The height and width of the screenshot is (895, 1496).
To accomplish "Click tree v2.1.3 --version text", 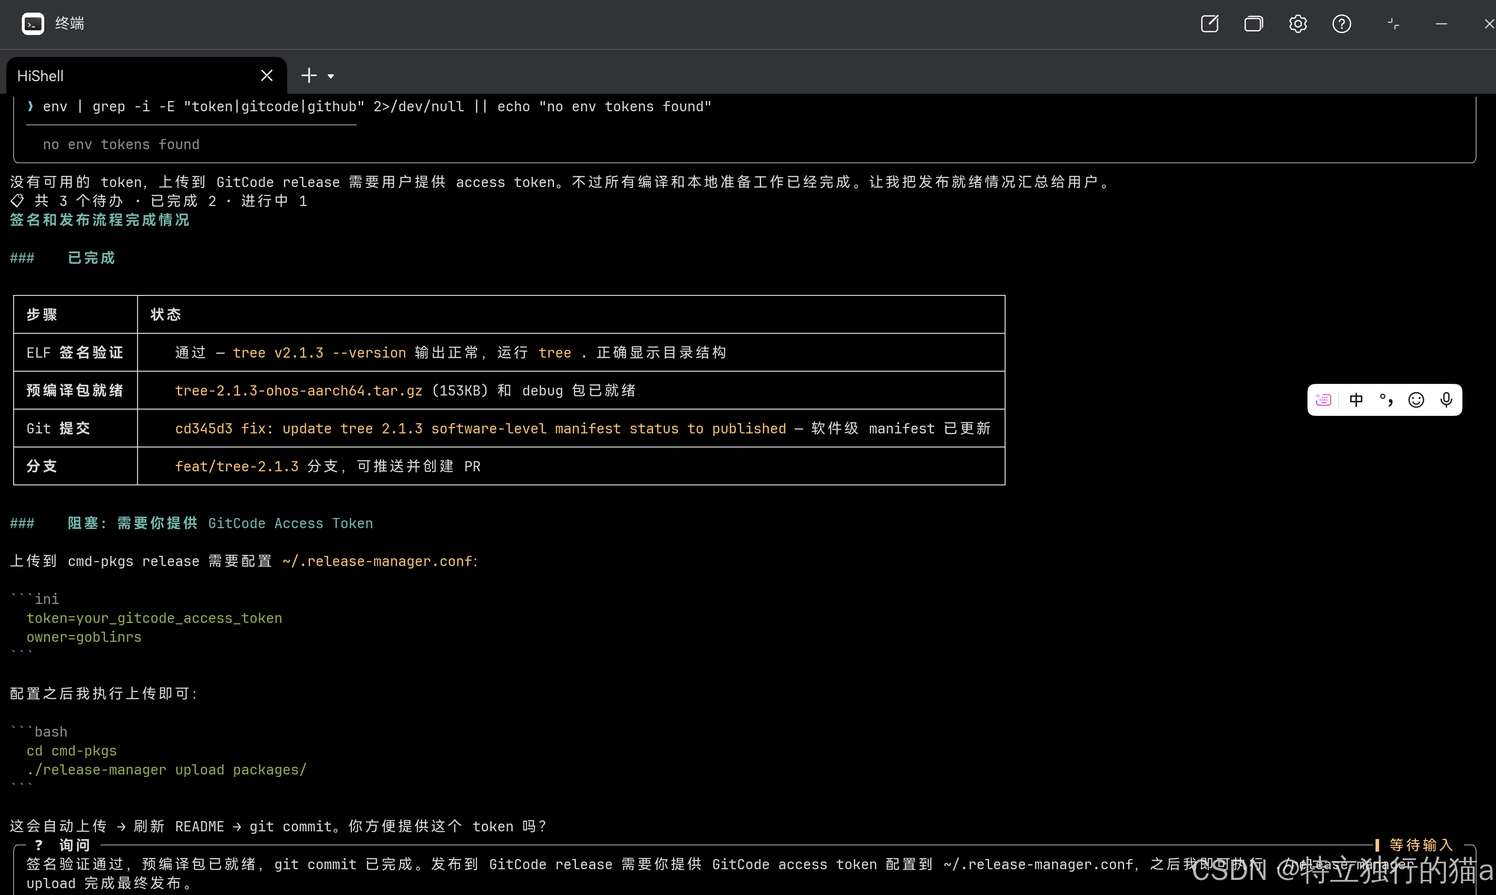I will (319, 353).
